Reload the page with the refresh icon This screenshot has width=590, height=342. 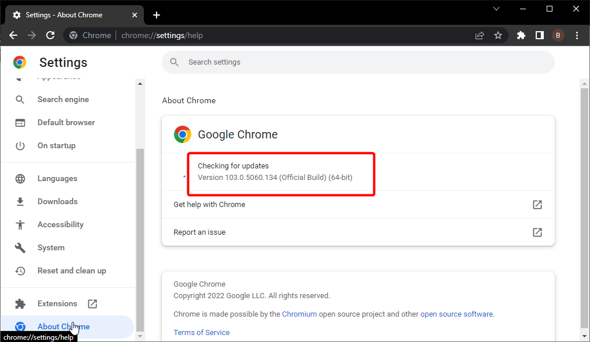click(50, 35)
